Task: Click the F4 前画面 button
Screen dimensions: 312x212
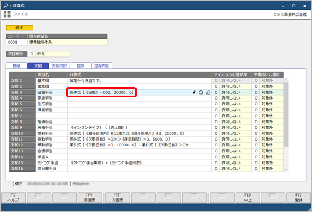Action: tap(90, 198)
